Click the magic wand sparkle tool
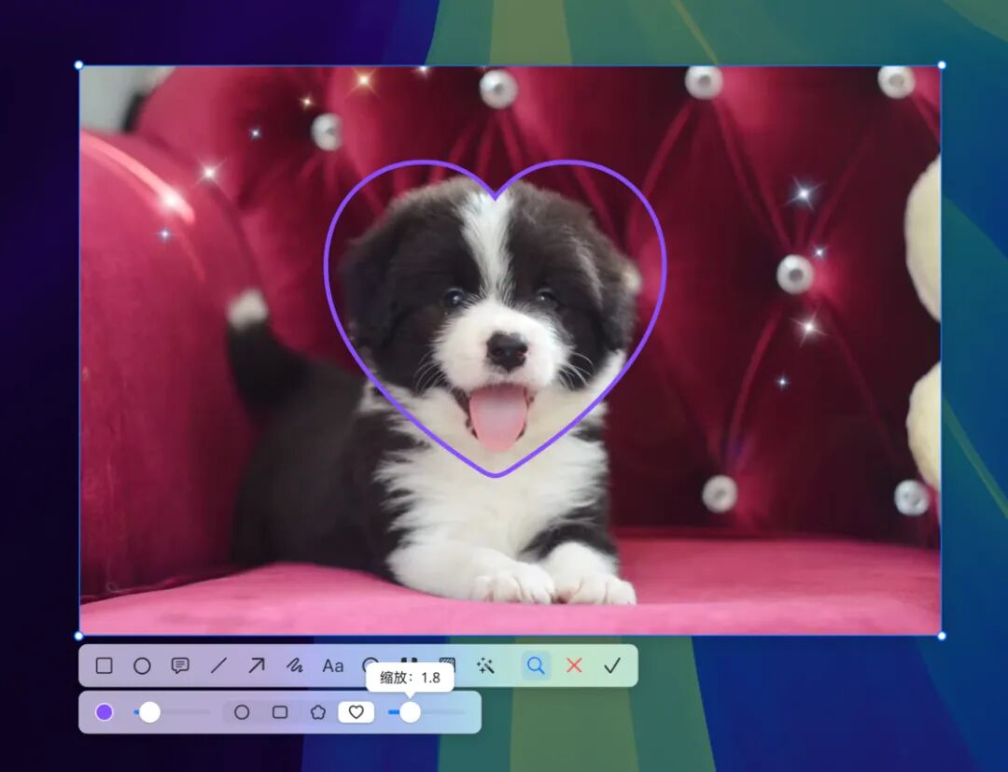This screenshot has height=772, width=1008. 485,666
